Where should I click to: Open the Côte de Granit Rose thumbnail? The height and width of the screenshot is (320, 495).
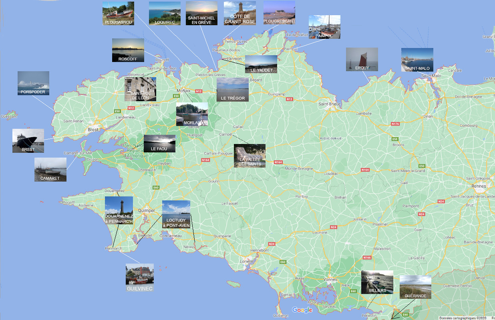(x=239, y=13)
